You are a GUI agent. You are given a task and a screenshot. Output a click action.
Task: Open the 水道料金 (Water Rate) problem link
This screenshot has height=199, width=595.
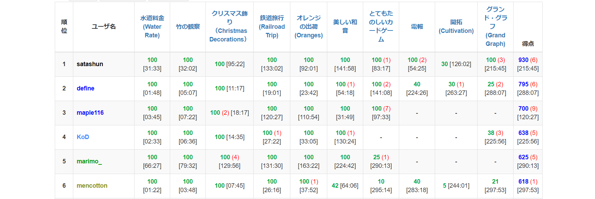(x=152, y=27)
